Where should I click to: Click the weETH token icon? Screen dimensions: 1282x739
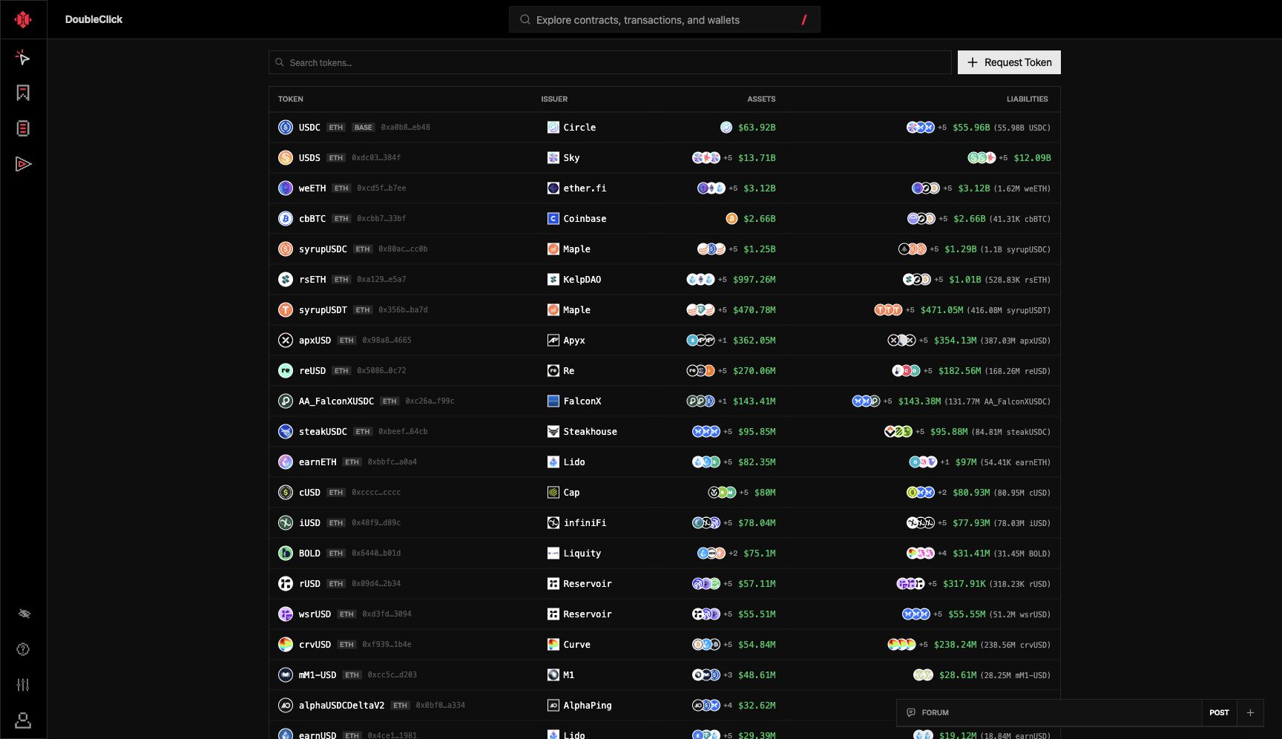pyautogui.click(x=286, y=188)
